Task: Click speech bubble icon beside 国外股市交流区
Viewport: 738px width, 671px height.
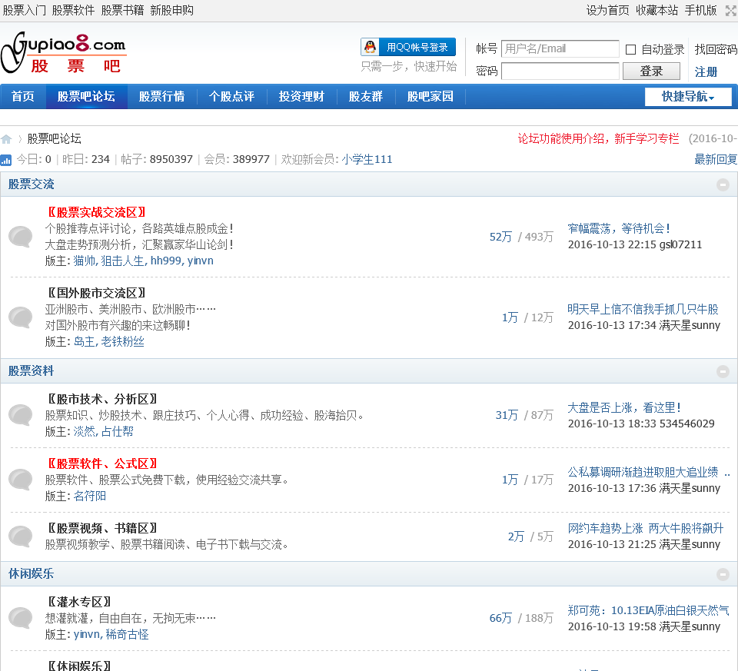Action: [x=21, y=317]
